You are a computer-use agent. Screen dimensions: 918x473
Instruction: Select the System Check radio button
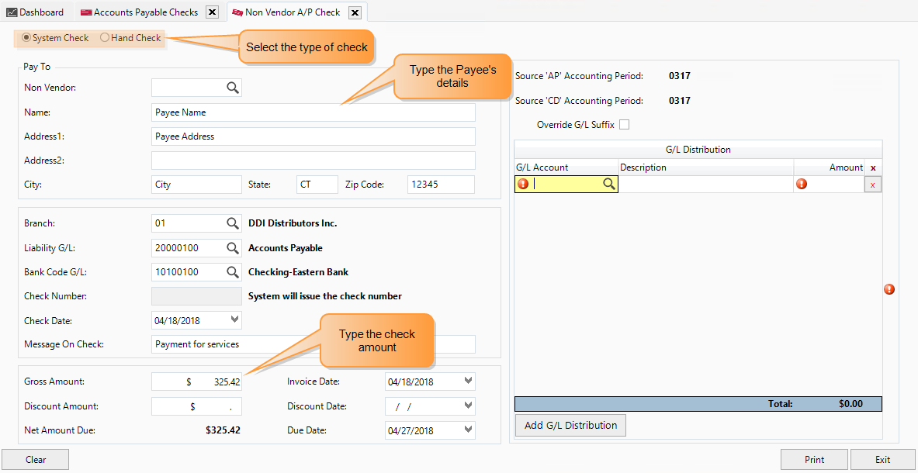pos(26,38)
